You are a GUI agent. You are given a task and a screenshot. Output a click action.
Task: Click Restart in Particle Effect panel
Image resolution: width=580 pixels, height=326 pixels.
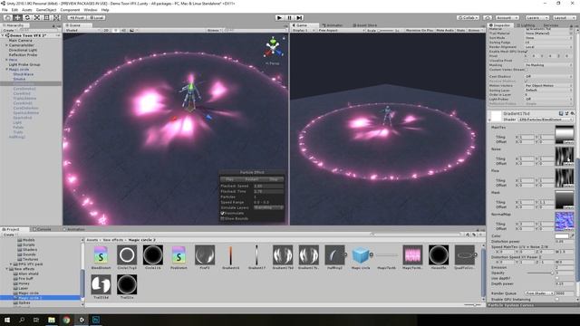[x=252, y=179]
